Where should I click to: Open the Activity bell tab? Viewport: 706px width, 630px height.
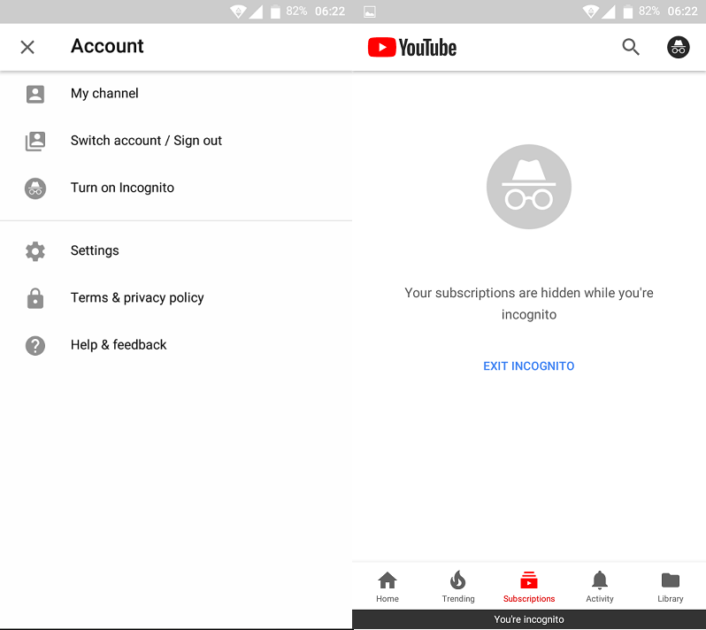(599, 587)
